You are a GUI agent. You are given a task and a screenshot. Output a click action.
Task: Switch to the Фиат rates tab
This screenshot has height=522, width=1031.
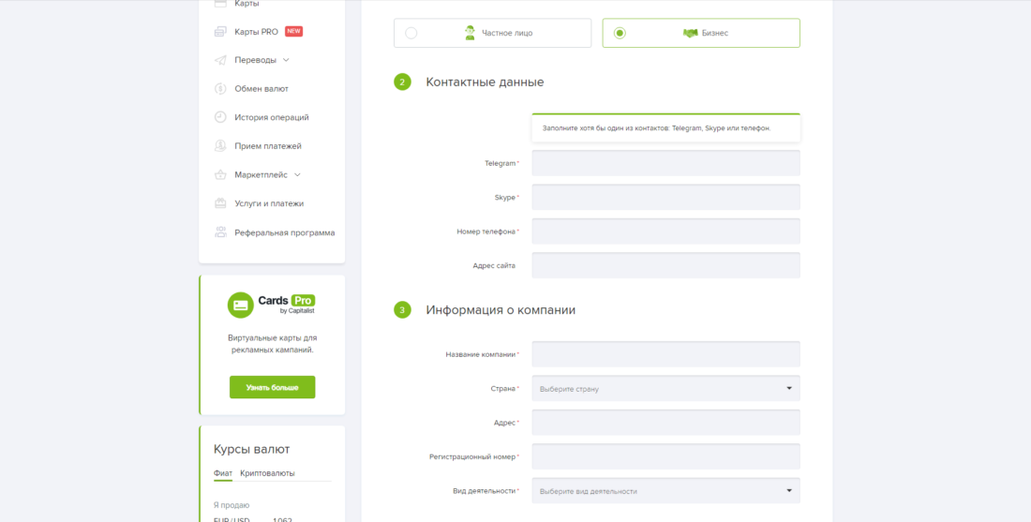point(223,473)
